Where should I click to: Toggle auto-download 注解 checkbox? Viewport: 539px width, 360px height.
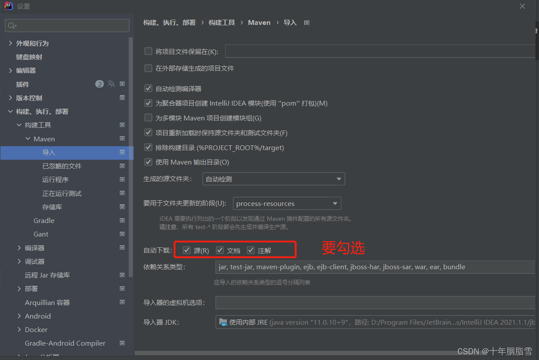tap(251, 250)
